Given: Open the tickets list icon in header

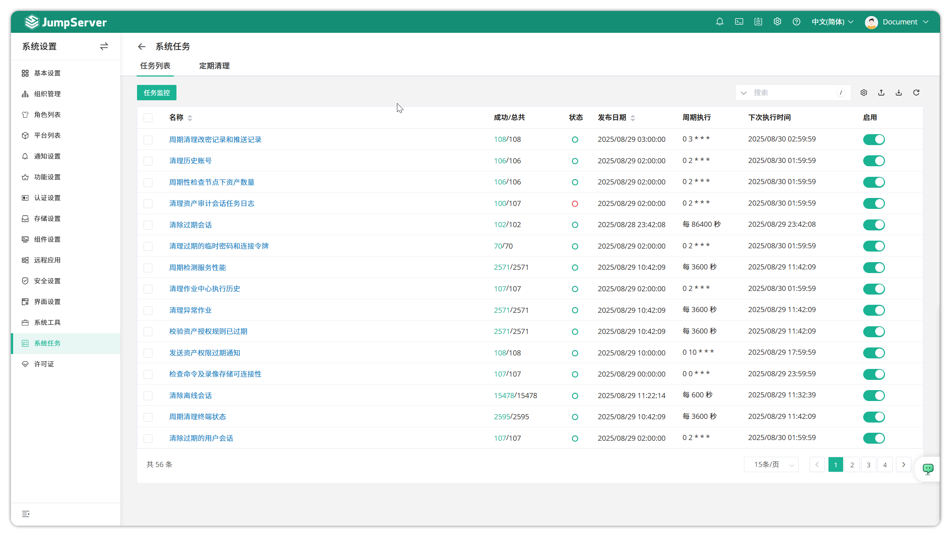Looking at the screenshot, I should pos(758,22).
